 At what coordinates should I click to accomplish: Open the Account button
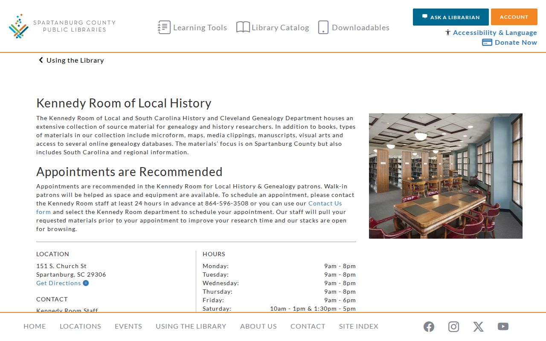click(x=514, y=17)
